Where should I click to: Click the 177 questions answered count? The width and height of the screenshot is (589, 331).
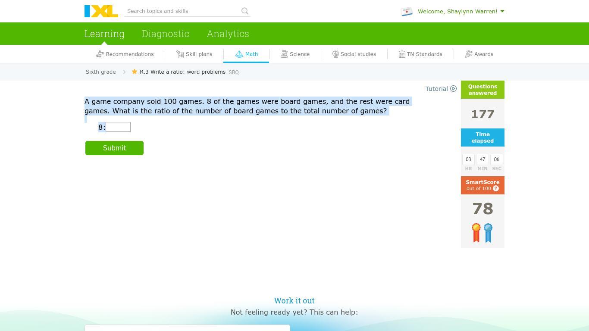tap(482, 114)
